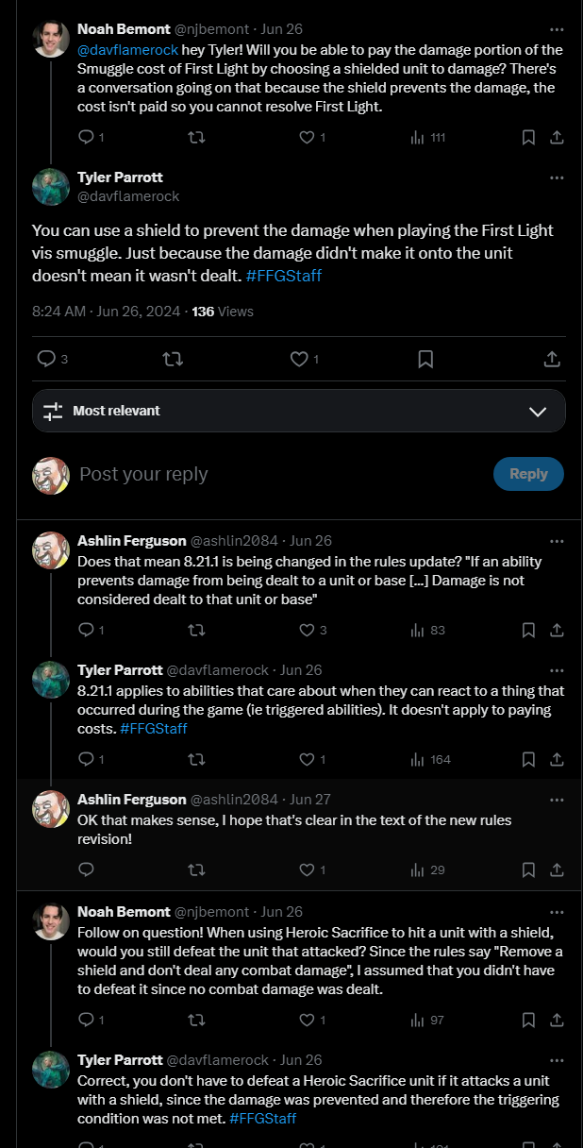Screen dimensions: 583x1148
Task: View analytics on Noah Bemont's Heroic Sacrifice tweet
Action: tap(427, 1020)
